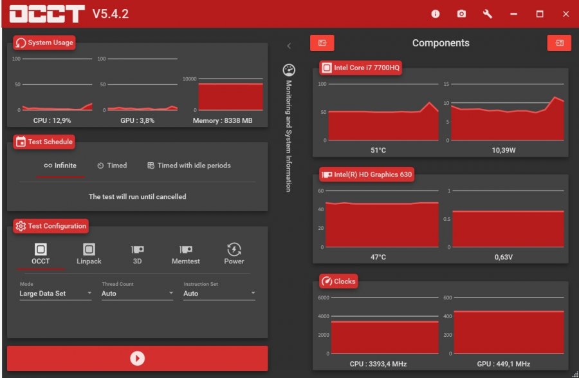
Task: Click the Memory usage graph
Action: pos(230,94)
